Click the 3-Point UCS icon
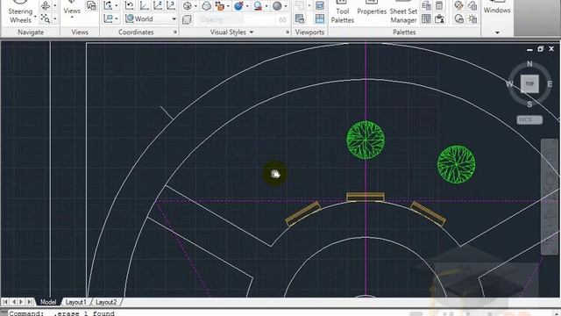 [x=171, y=5]
